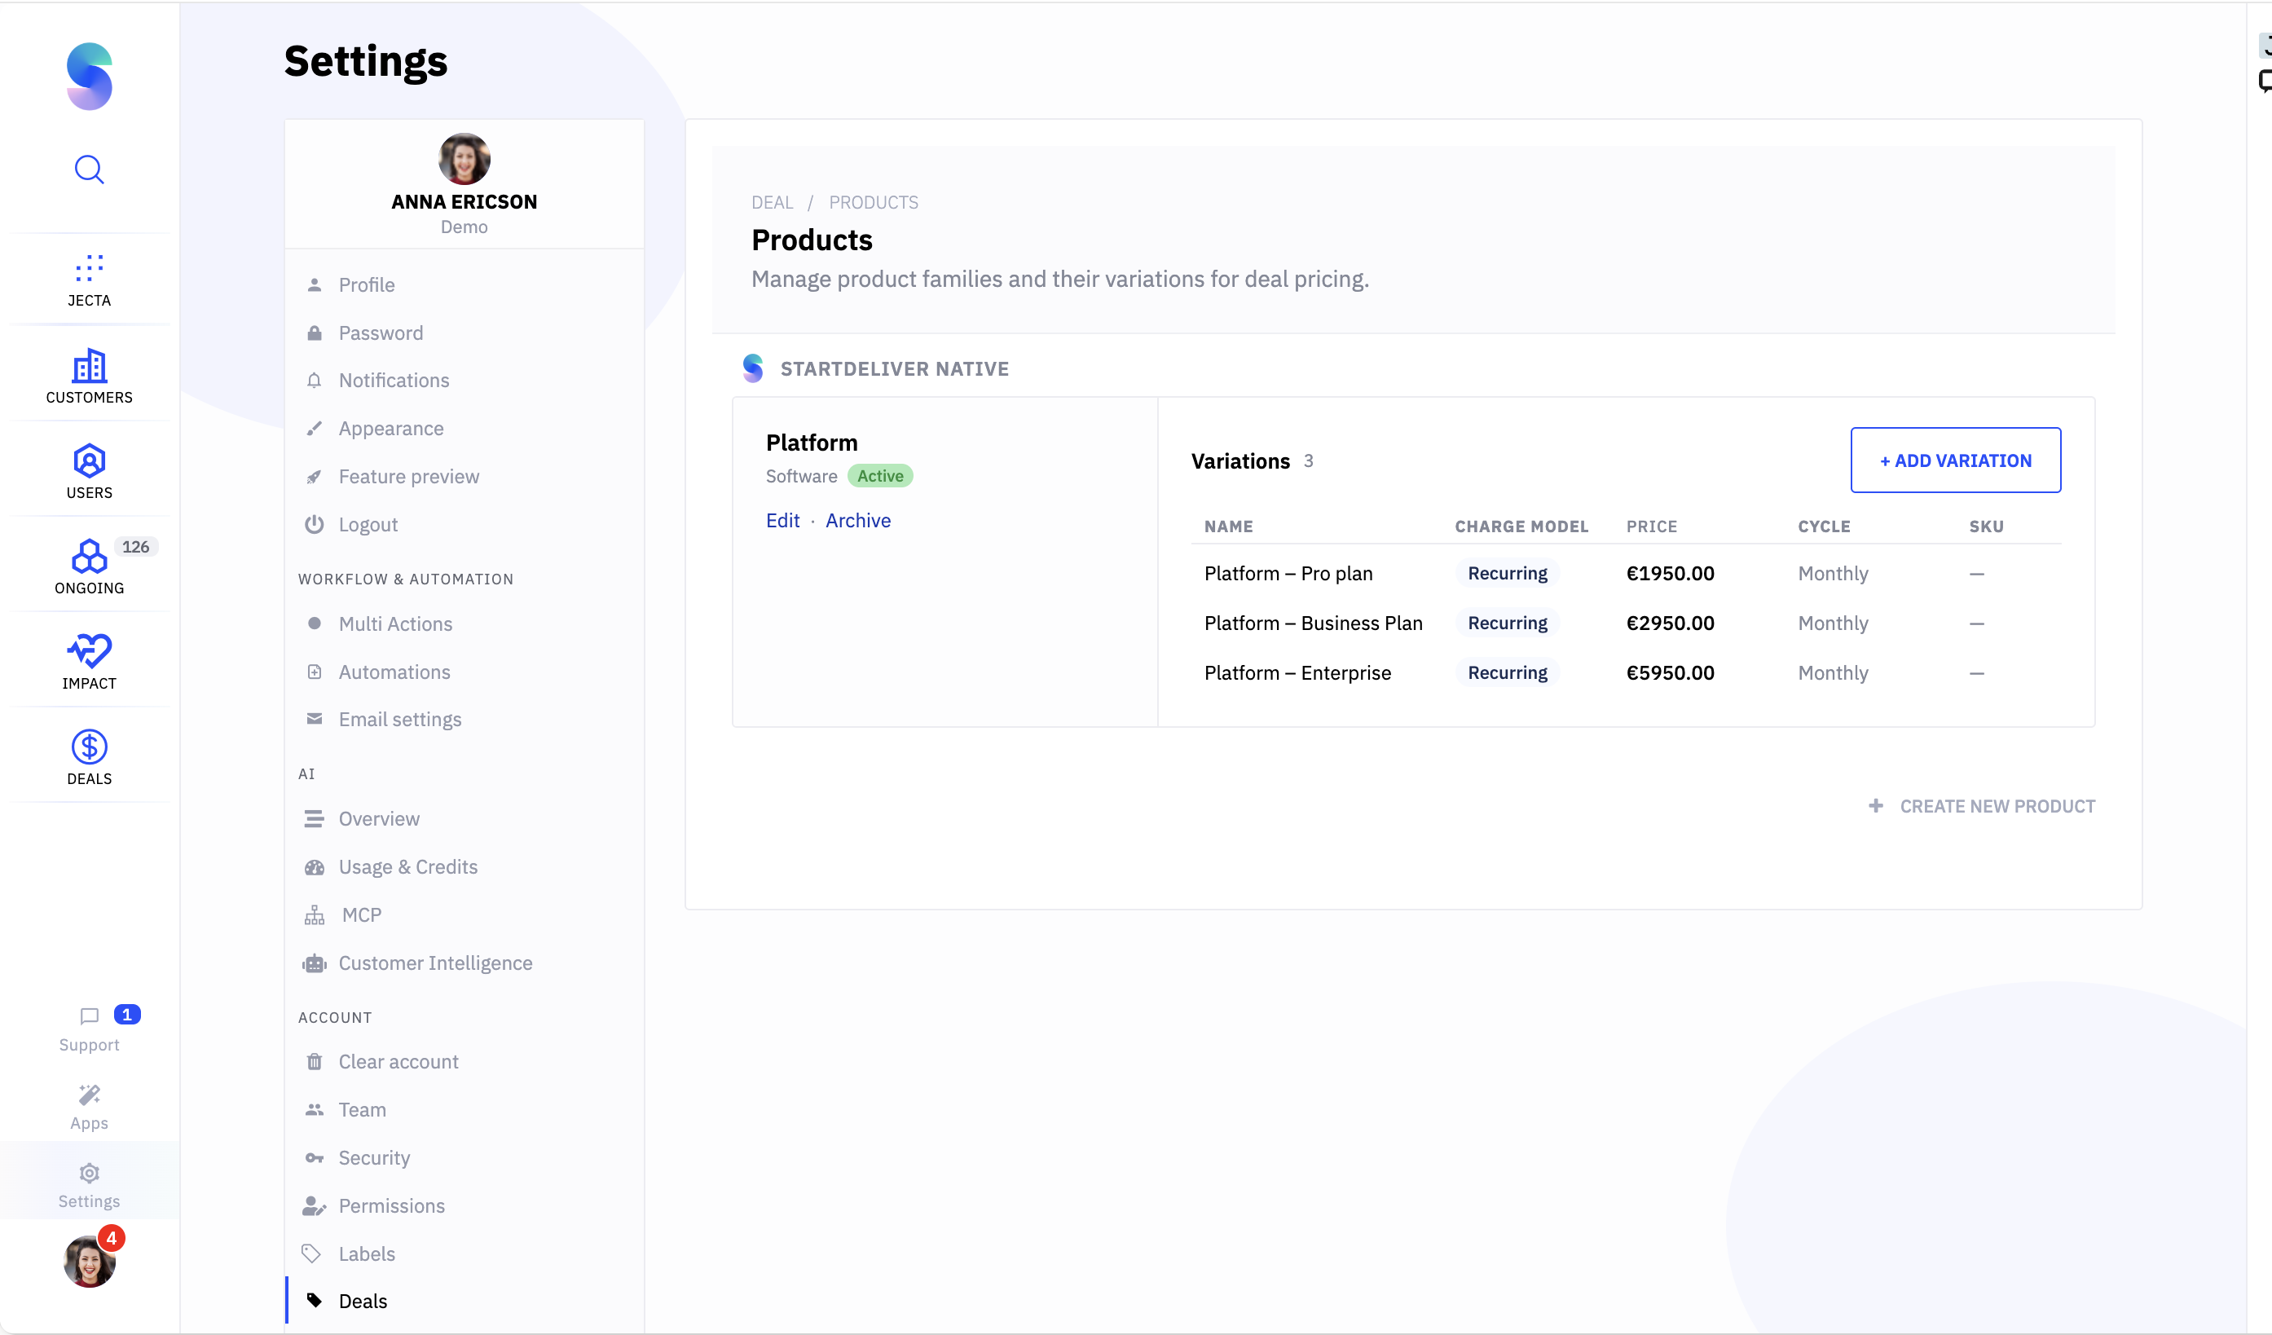Open Labels settings
This screenshot has height=1335, width=2272.
[x=366, y=1253]
